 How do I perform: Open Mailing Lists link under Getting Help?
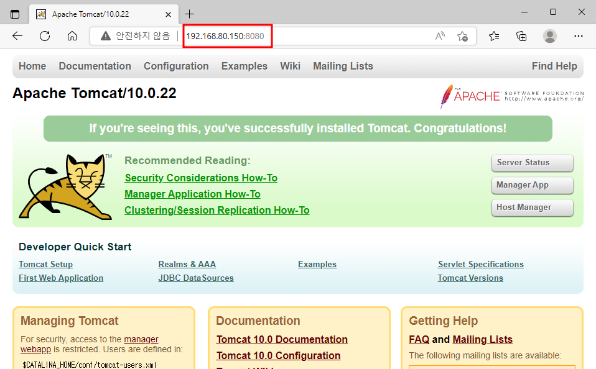click(x=483, y=339)
